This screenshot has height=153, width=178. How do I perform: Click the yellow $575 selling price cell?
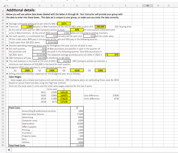pyautogui.click(x=64, y=24)
